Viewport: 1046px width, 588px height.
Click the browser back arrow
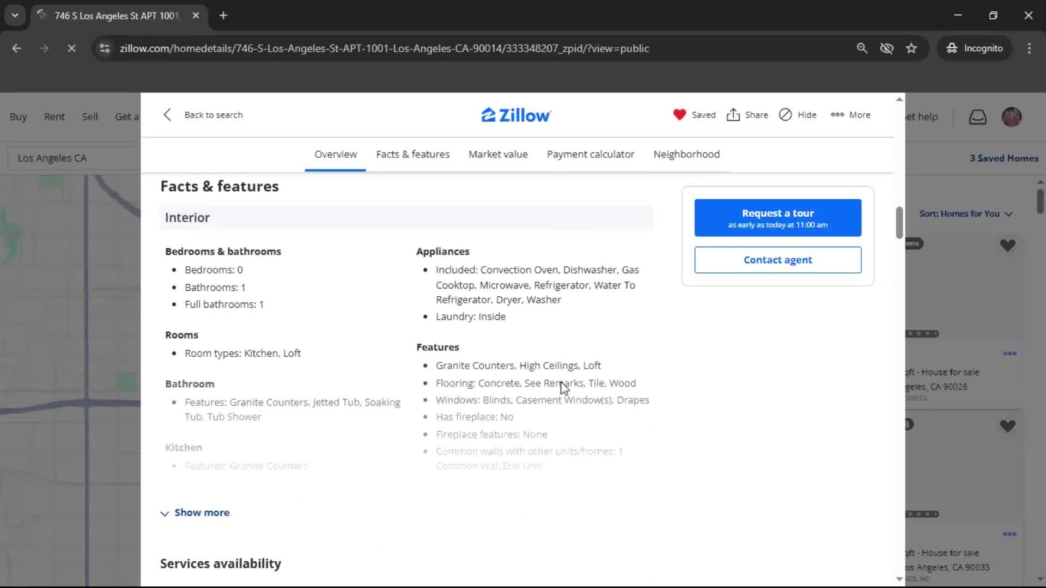point(17,48)
